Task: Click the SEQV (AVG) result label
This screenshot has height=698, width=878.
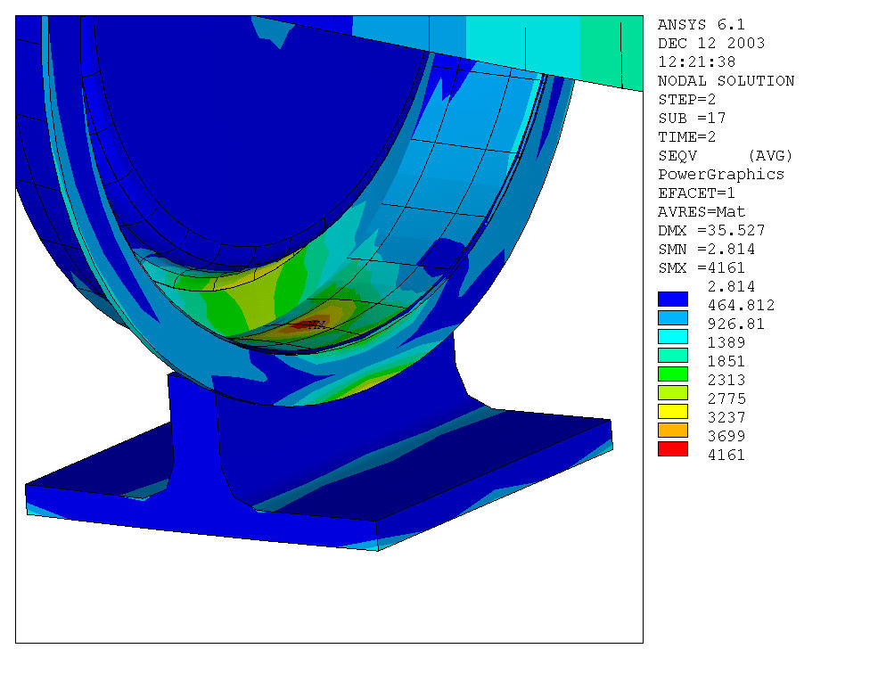Action: [725, 156]
